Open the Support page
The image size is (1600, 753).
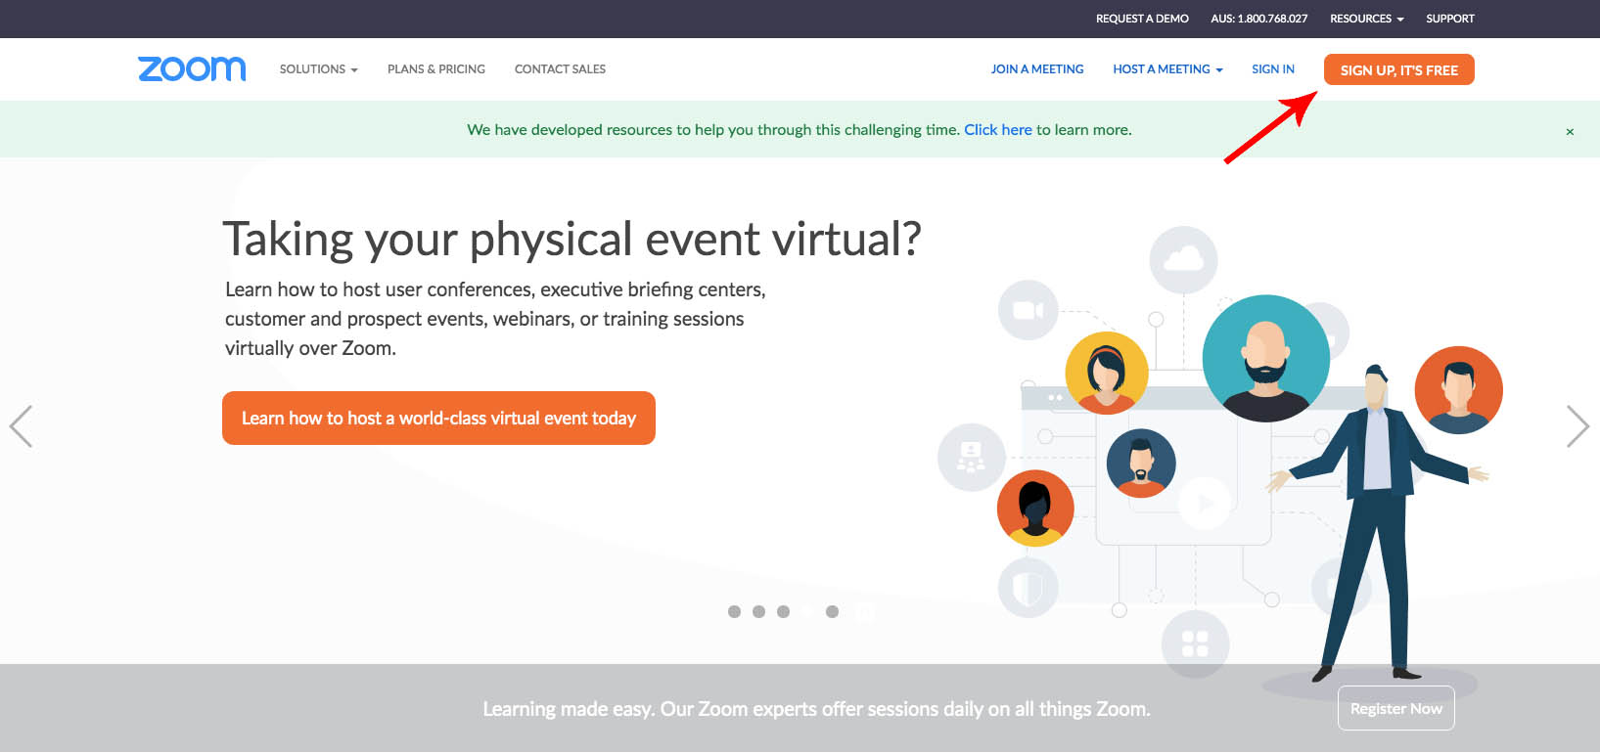pyautogui.click(x=1449, y=19)
